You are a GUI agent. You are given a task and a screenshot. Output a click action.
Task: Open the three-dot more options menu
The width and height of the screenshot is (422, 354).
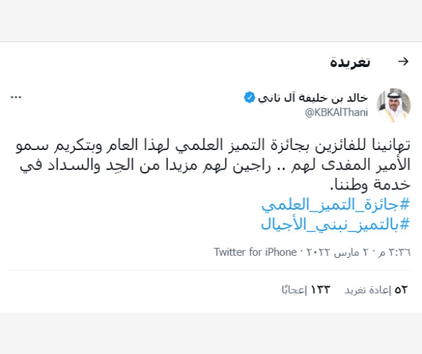coord(16,97)
